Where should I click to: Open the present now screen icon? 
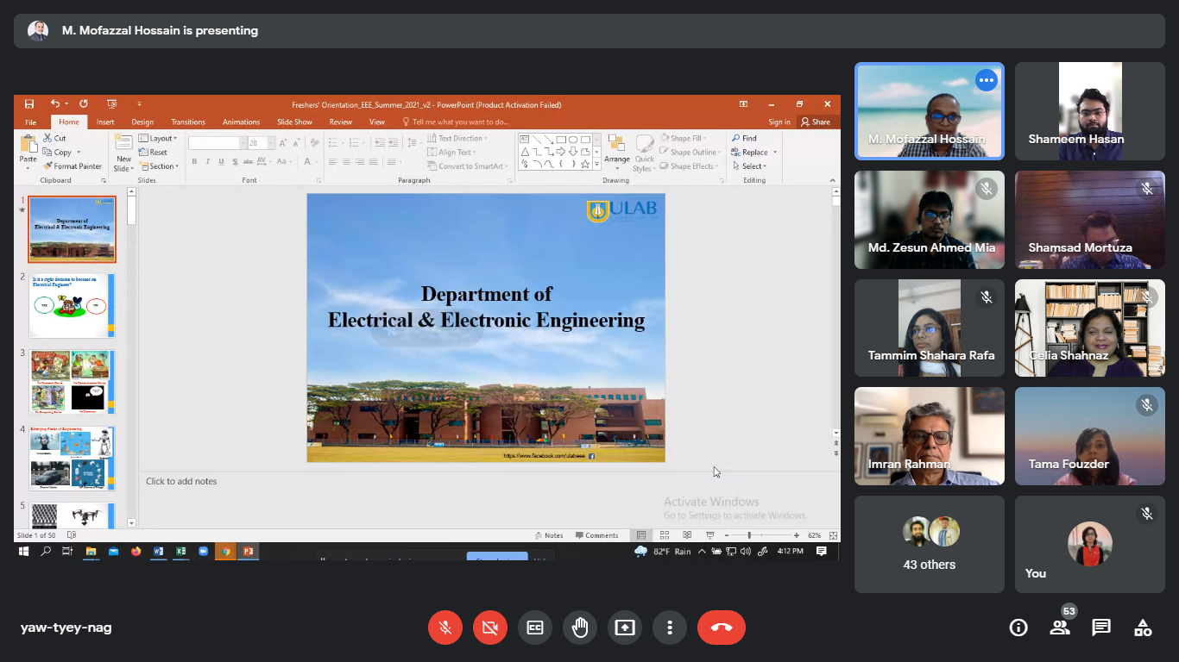[625, 628]
